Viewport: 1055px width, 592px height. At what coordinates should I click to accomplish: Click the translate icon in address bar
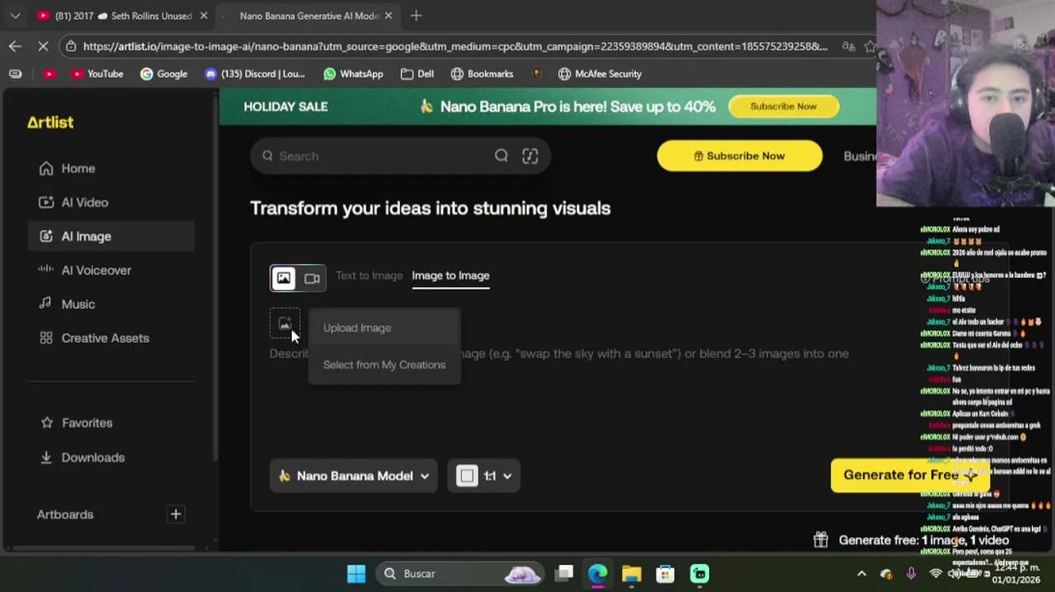pos(848,46)
